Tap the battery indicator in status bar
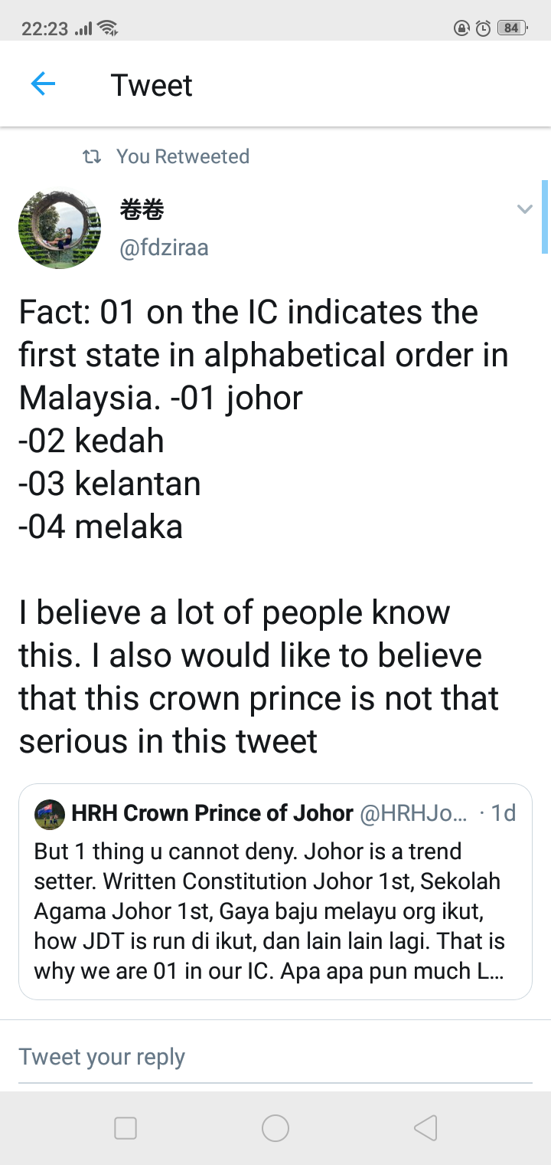551x1165 pixels. tap(510, 28)
